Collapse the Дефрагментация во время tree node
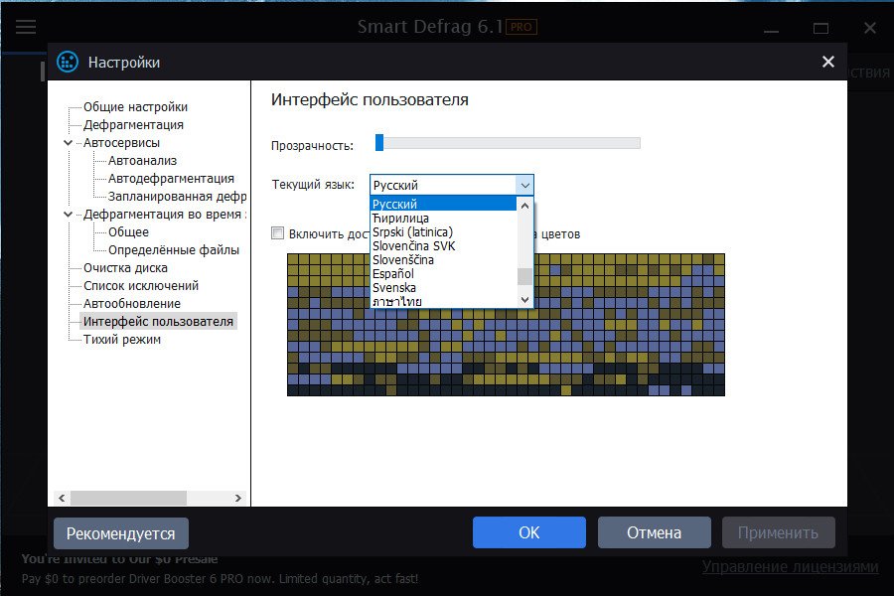 tap(68, 215)
